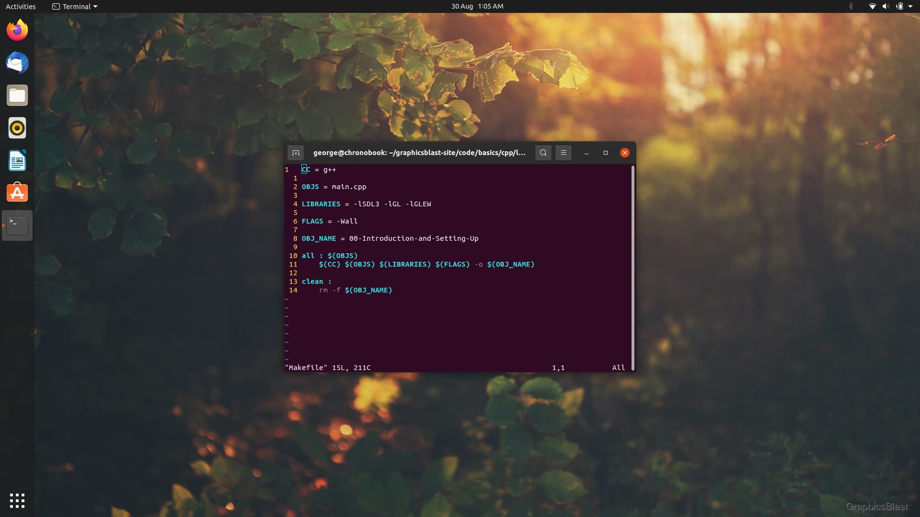Click '00-Introduction-and-Setting-Up' value
920x517 pixels.
(414, 238)
